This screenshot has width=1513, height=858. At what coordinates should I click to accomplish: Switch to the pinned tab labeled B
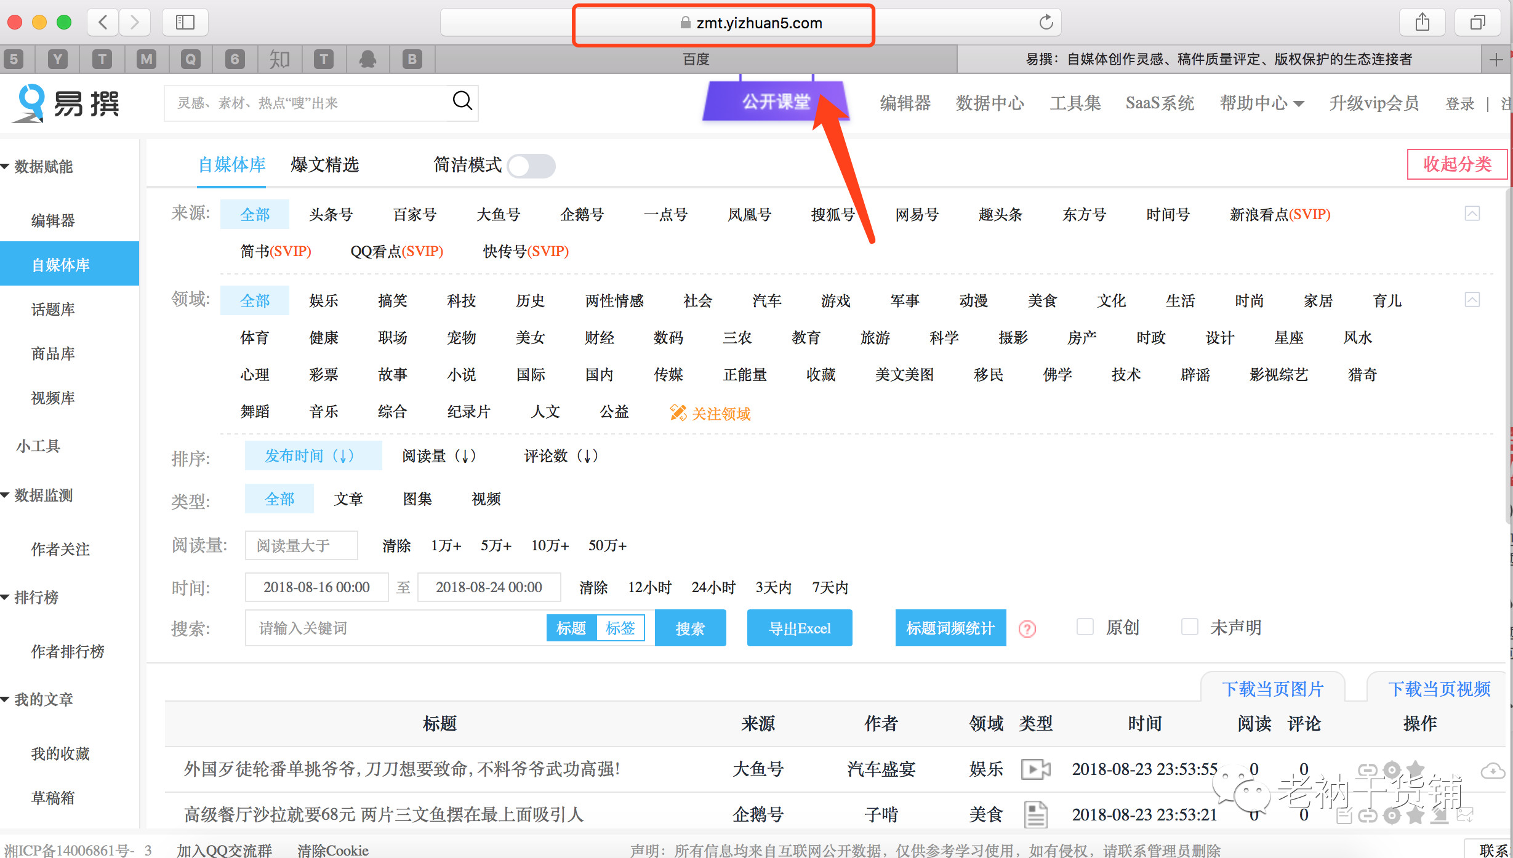(412, 60)
